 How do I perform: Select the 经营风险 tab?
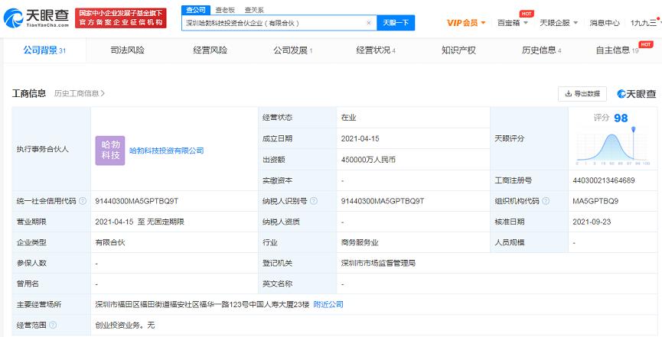point(210,50)
